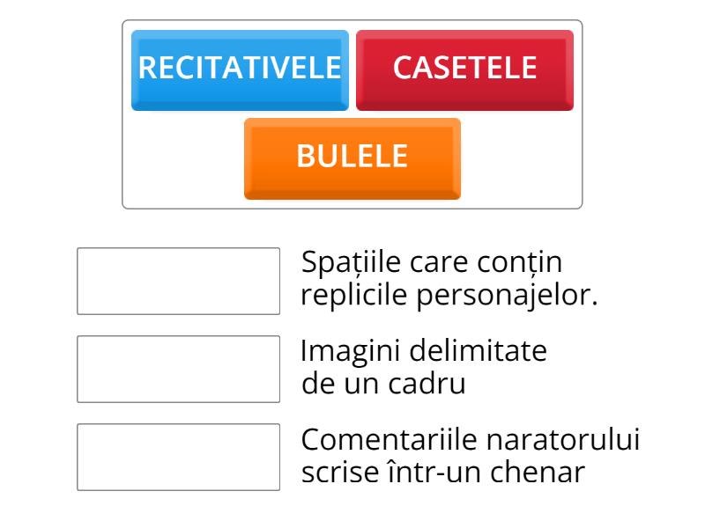Click empty tray area left of BULELE

tap(184, 158)
